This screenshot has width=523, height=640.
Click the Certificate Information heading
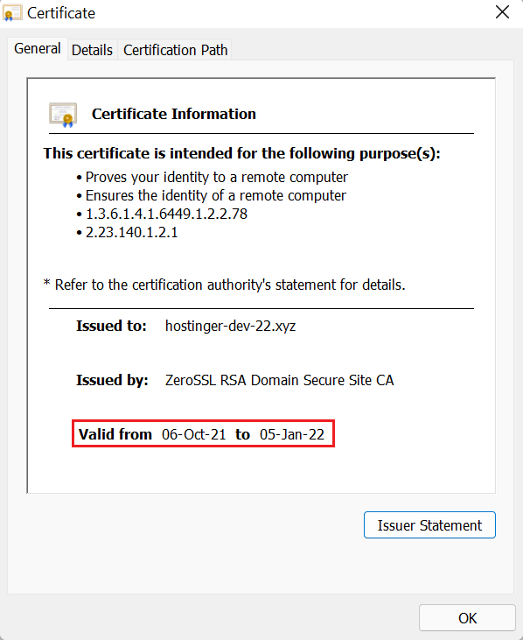(174, 114)
